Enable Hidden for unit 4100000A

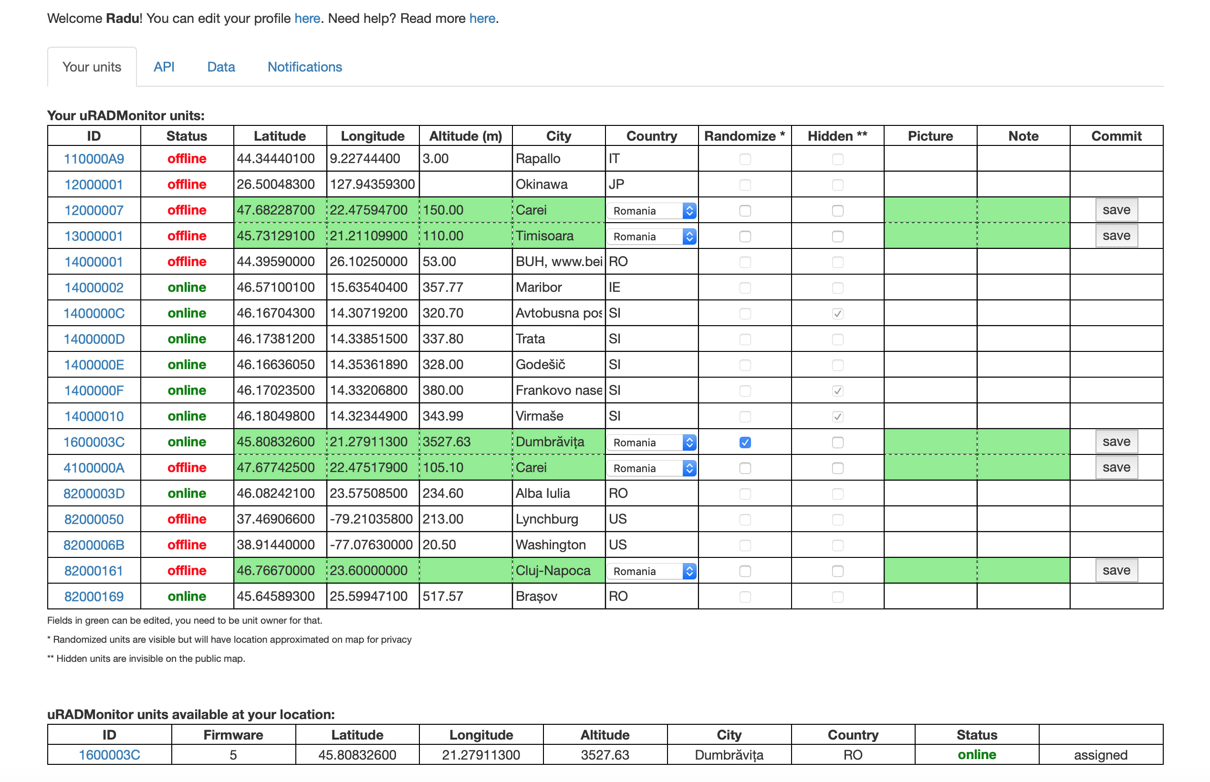tap(838, 469)
